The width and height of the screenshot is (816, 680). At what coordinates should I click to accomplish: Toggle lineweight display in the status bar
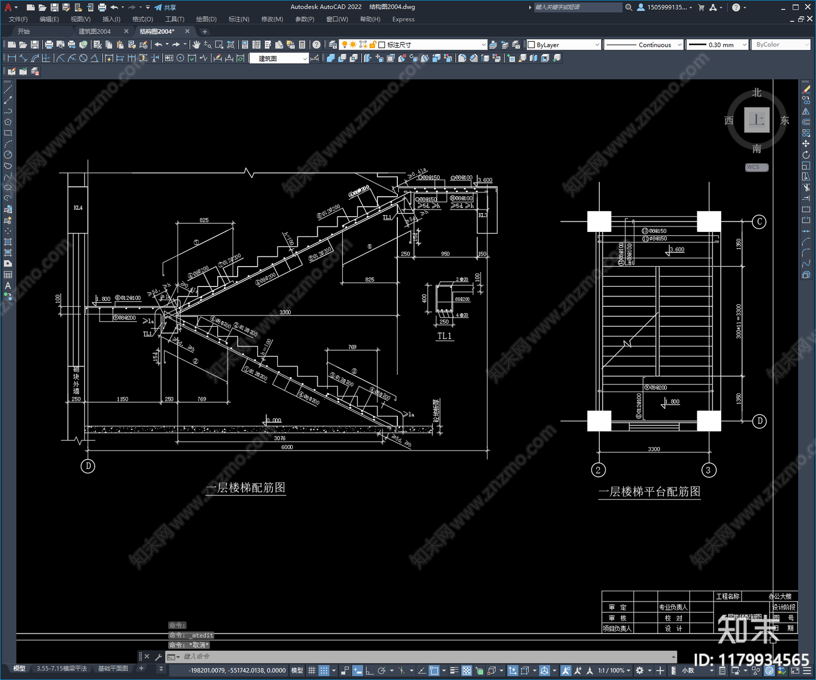(x=454, y=670)
